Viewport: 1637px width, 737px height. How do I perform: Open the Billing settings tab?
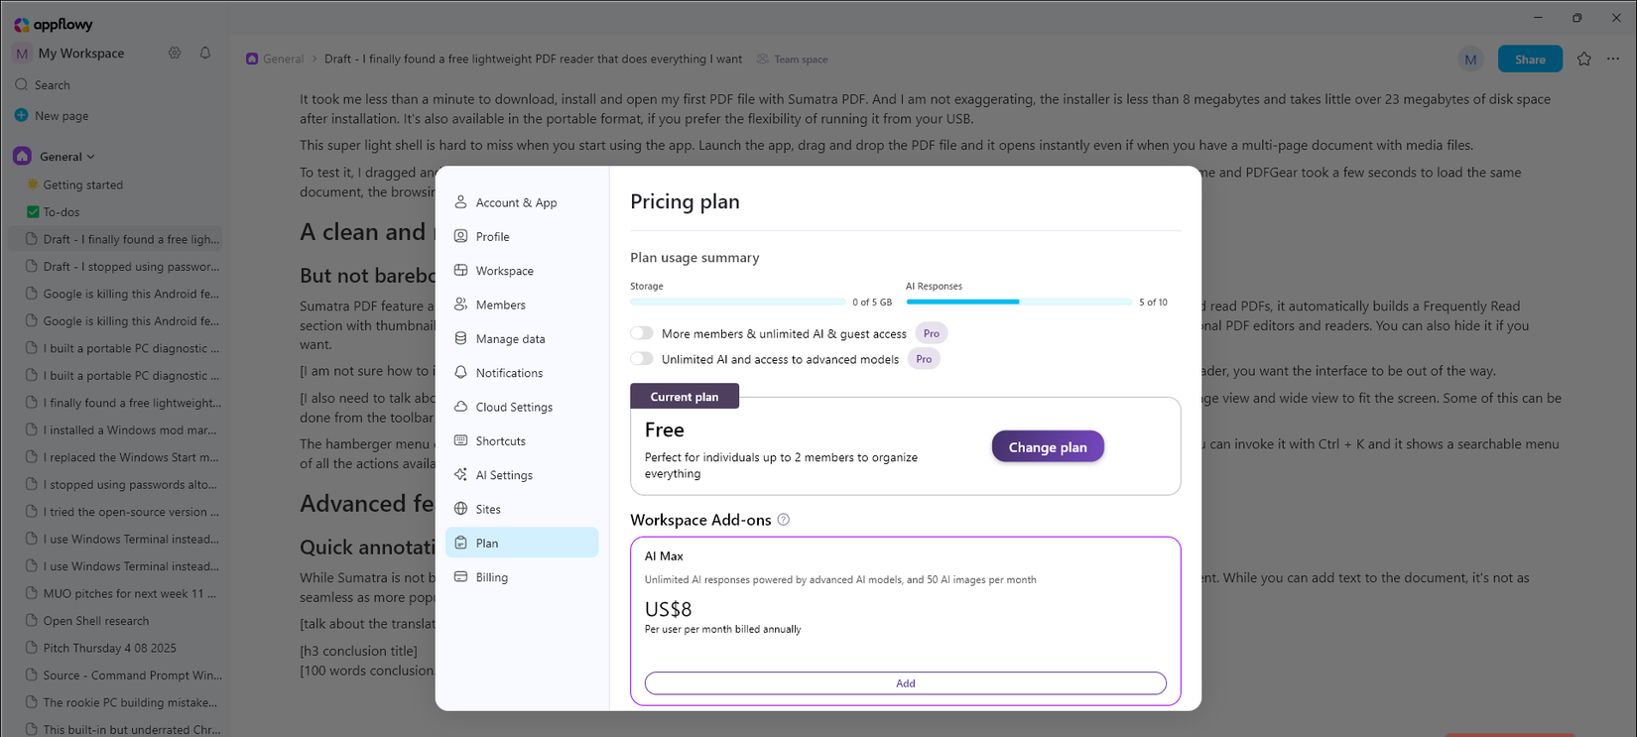(x=491, y=577)
